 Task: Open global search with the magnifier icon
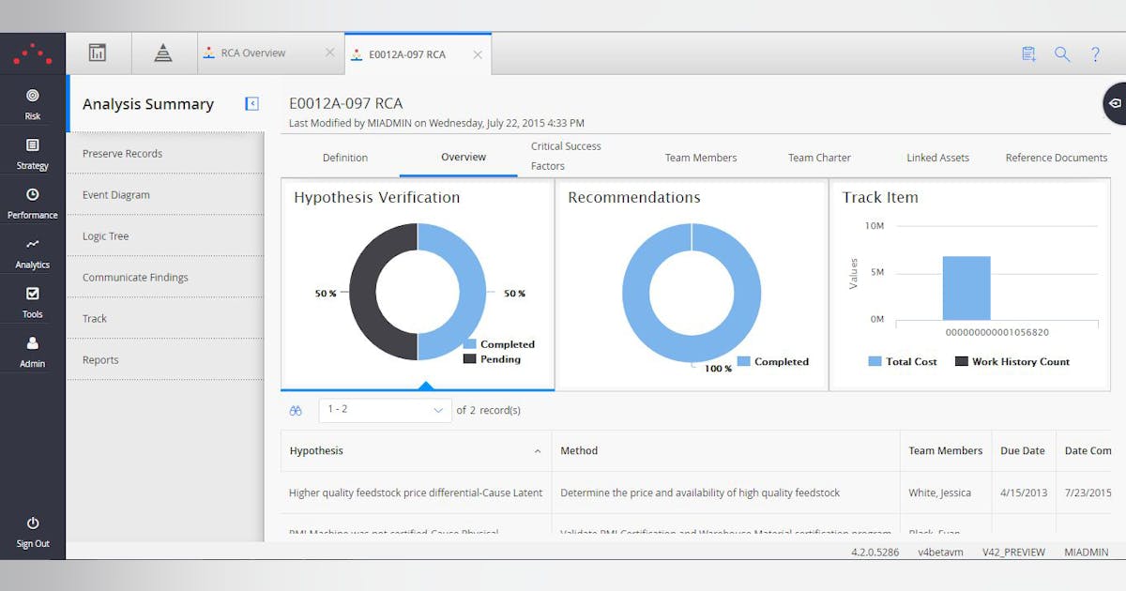[x=1061, y=53]
